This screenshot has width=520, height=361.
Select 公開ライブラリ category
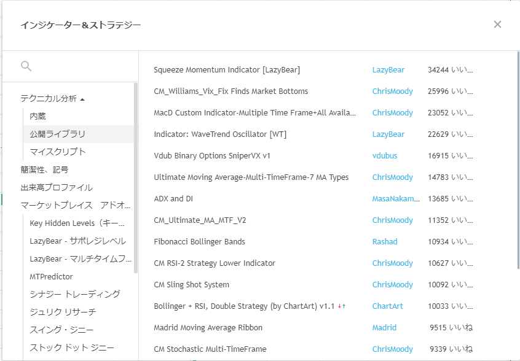pos(57,134)
